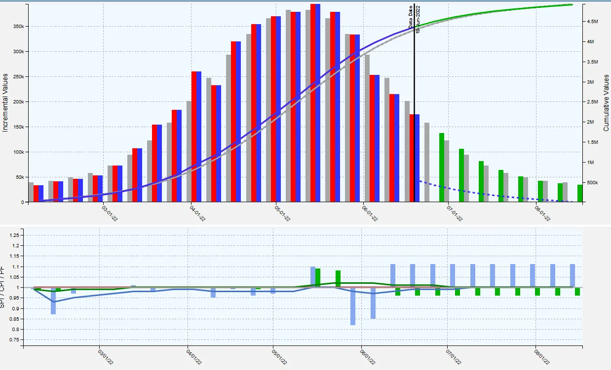Click the 1.2 label on lower axis
This screenshot has height=370, width=611.
click(x=16, y=245)
